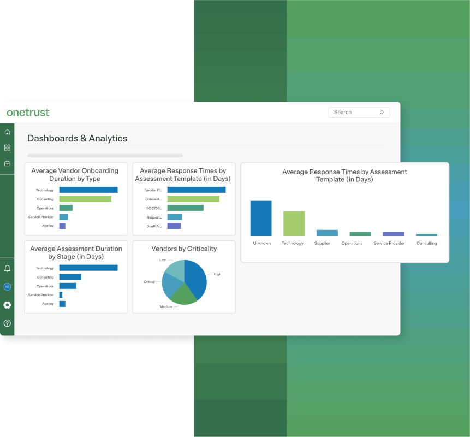Select the Unknown column in large chart
Image resolution: width=470 pixels, height=437 pixels.
coord(261,218)
